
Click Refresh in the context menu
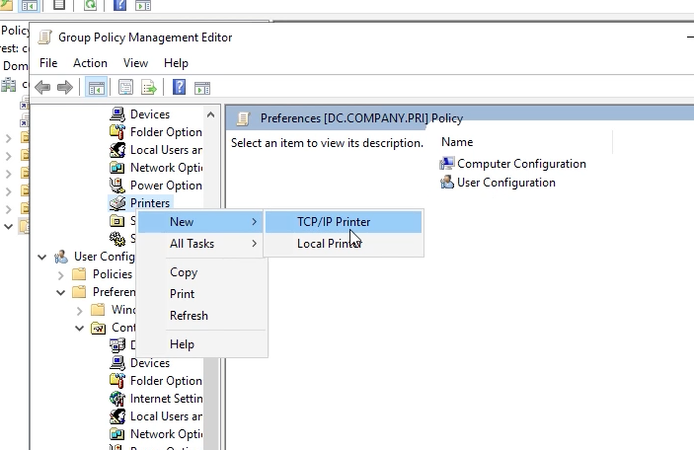tap(189, 316)
